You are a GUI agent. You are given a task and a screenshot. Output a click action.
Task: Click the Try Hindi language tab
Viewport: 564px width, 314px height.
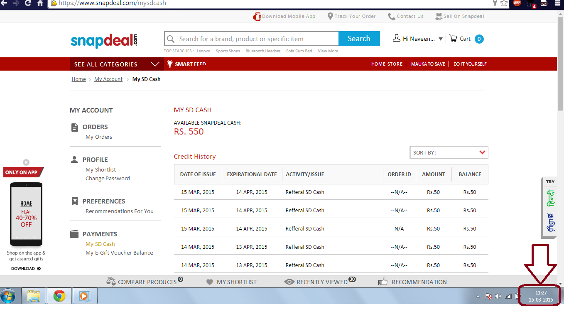click(x=550, y=199)
